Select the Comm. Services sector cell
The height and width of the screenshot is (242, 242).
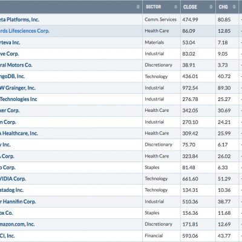tap(160, 19)
